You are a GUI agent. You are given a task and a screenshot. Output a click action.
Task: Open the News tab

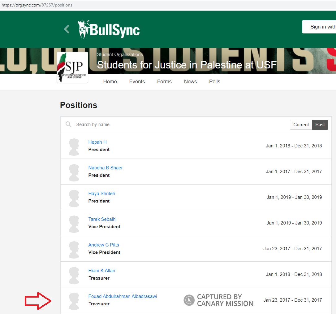(x=190, y=82)
